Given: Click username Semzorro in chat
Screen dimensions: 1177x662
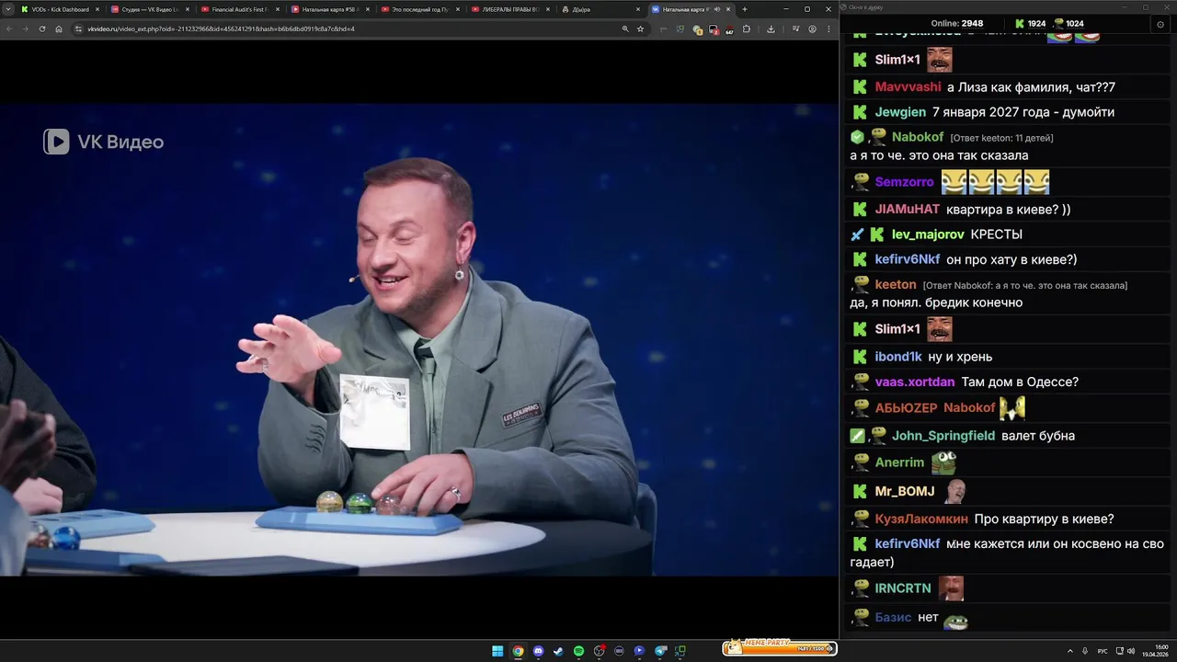Looking at the screenshot, I should [904, 182].
